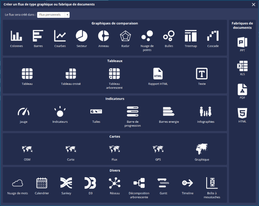The image size is (259, 206).
Task: Pick the Treemap chart icon
Action: [x=191, y=36]
